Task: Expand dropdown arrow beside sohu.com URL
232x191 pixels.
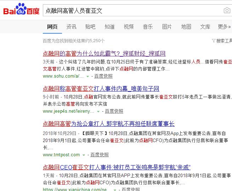Action: (x=88, y=77)
